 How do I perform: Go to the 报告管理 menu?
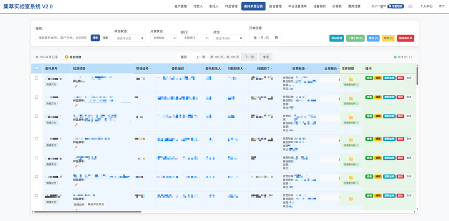276,6
